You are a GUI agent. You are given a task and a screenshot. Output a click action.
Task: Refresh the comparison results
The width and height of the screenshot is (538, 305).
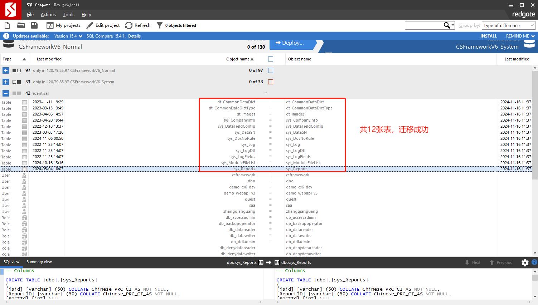click(138, 25)
